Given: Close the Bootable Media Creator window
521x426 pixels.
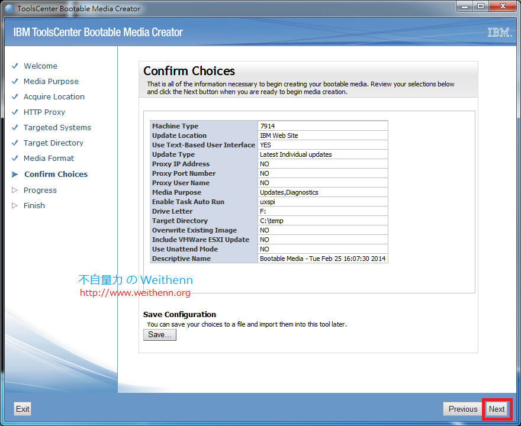Looking at the screenshot, I should (503, 7).
